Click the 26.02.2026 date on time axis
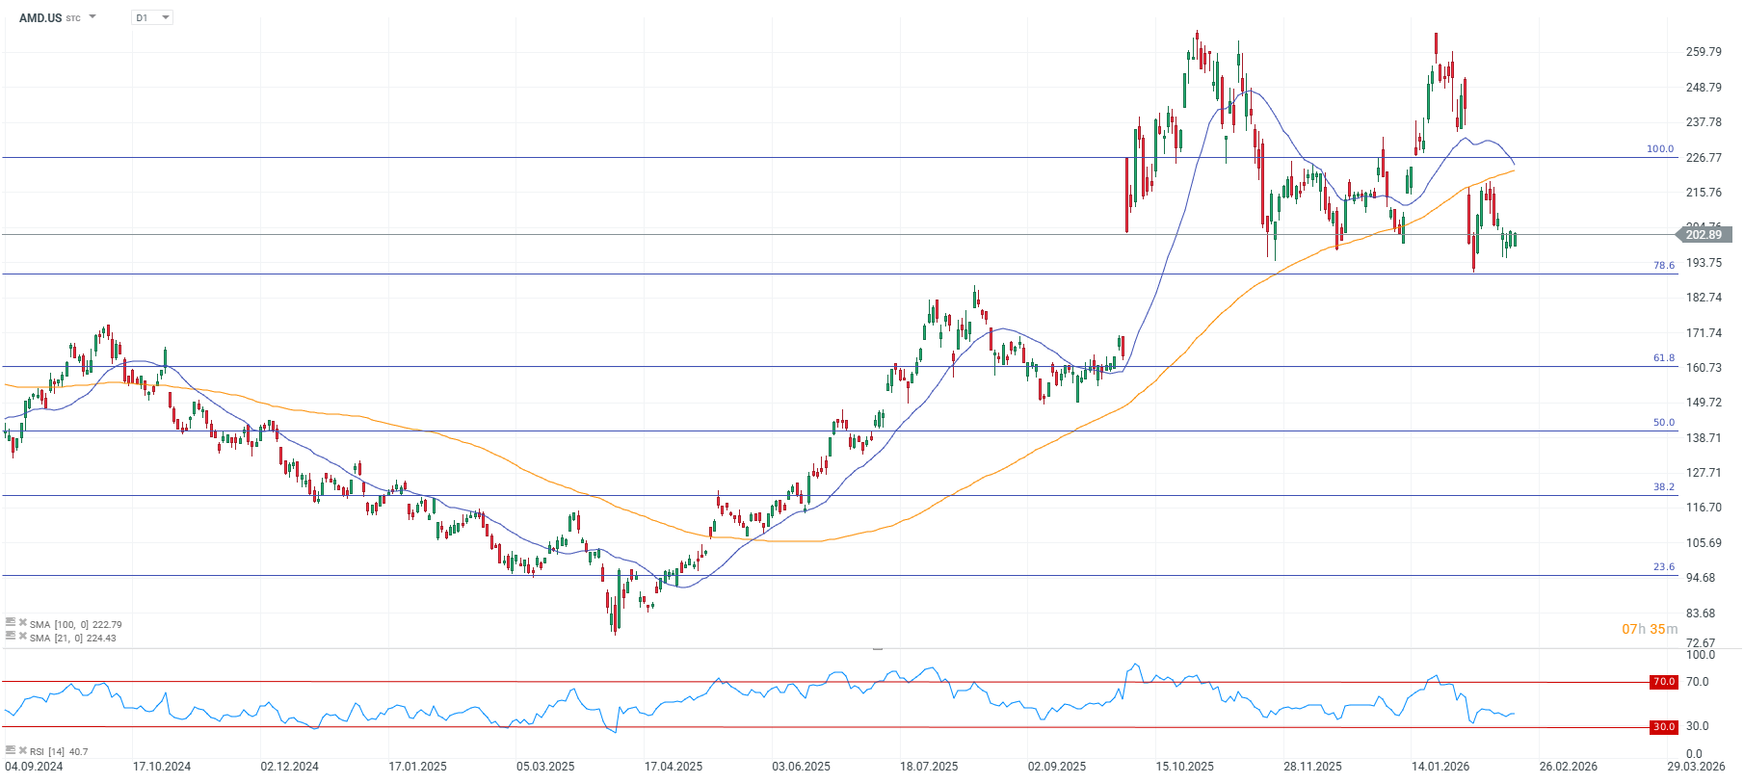 click(1569, 767)
